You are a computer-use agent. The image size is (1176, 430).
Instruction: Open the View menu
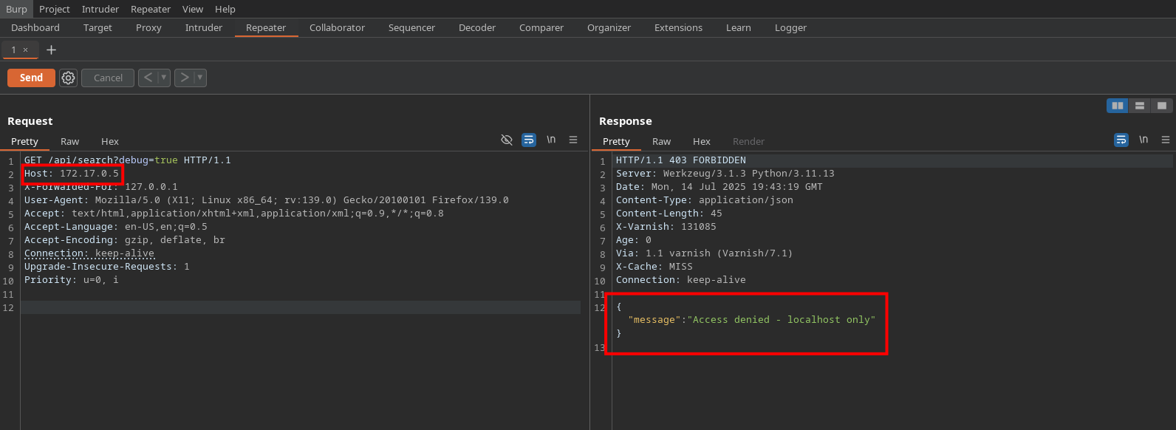click(x=193, y=9)
